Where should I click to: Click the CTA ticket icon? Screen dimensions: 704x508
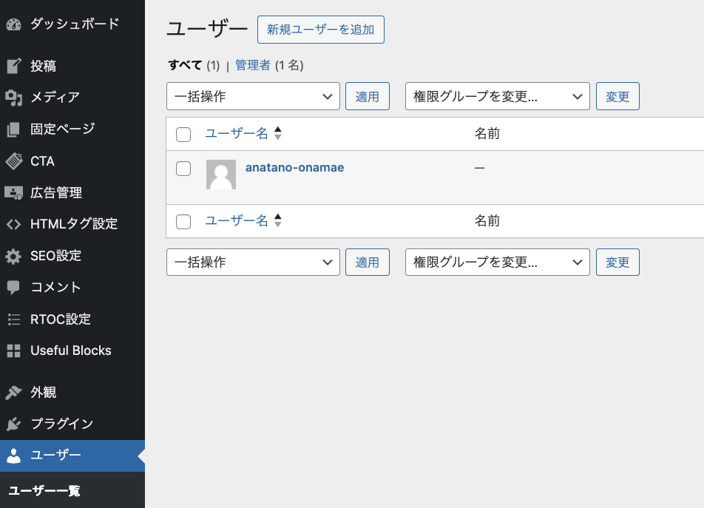13,161
